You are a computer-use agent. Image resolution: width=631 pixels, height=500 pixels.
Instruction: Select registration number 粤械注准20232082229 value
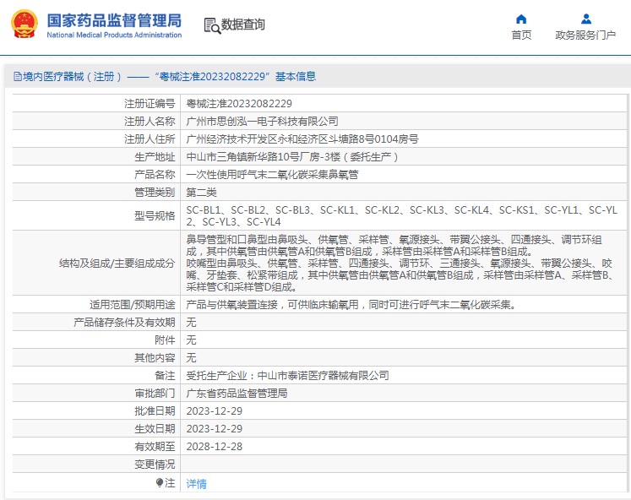(x=239, y=104)
